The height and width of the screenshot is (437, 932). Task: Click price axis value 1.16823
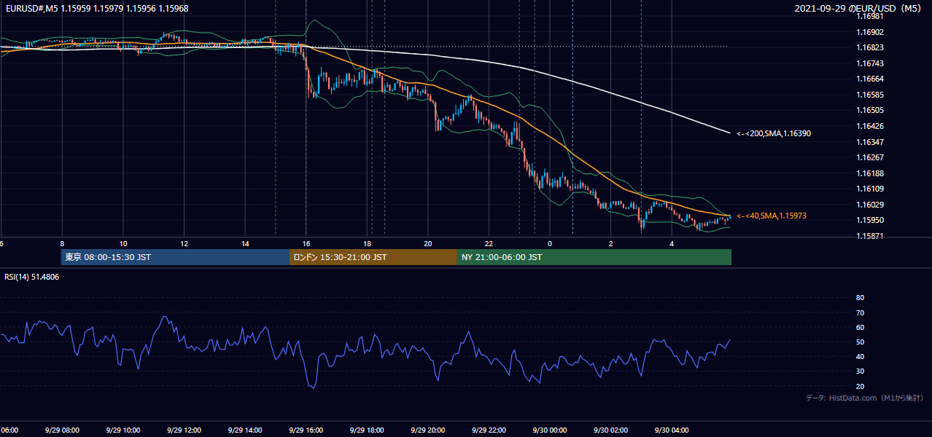[x=871, y=48]
